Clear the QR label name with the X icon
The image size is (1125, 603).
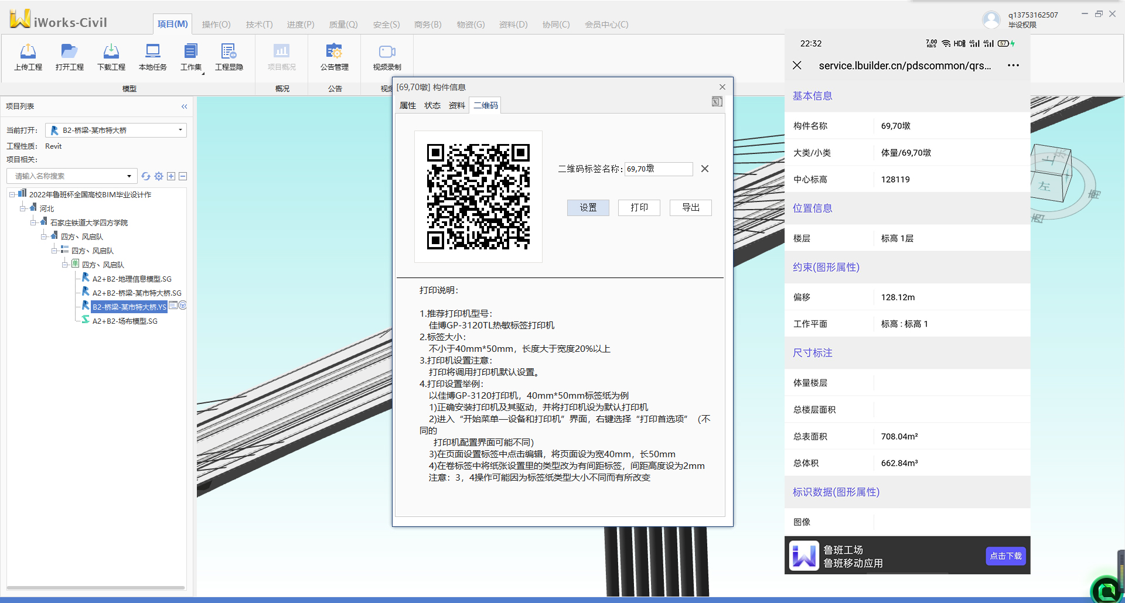[705, 169]
